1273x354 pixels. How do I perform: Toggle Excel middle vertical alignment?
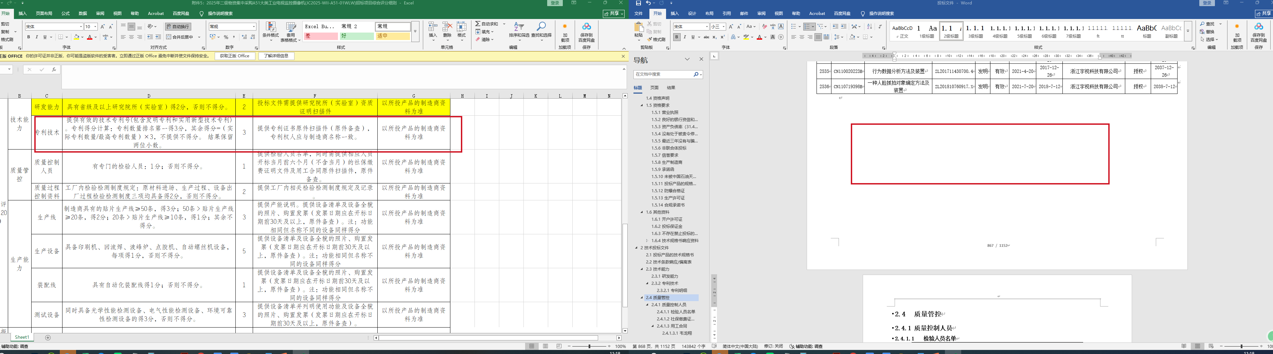(x=131, y=27)
